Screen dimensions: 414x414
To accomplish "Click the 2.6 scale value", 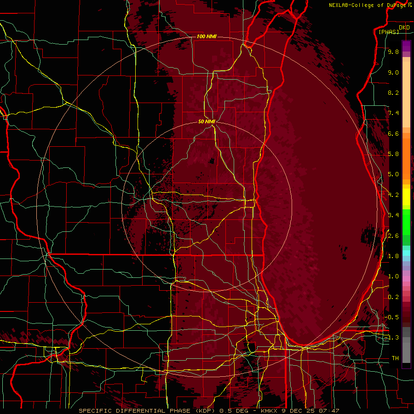I will pyautogui.click(x=393, y=236).
